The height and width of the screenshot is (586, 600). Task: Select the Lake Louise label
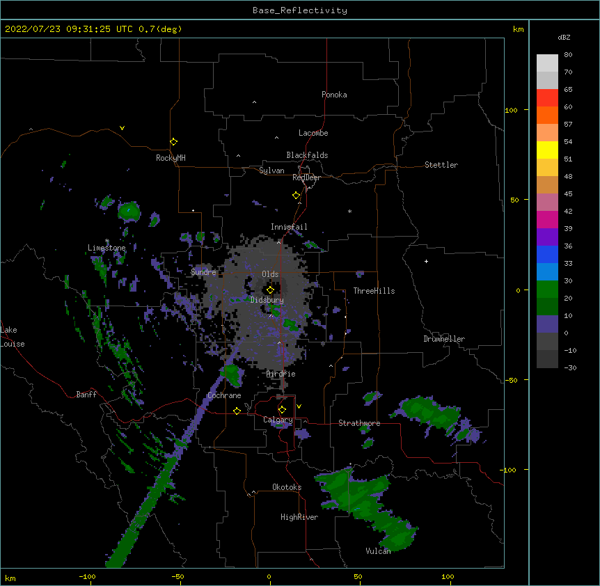13,337
